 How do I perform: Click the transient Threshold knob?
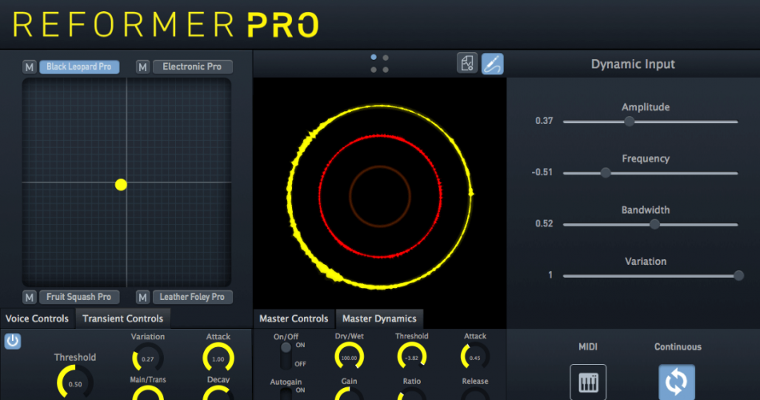coord(74,382)
